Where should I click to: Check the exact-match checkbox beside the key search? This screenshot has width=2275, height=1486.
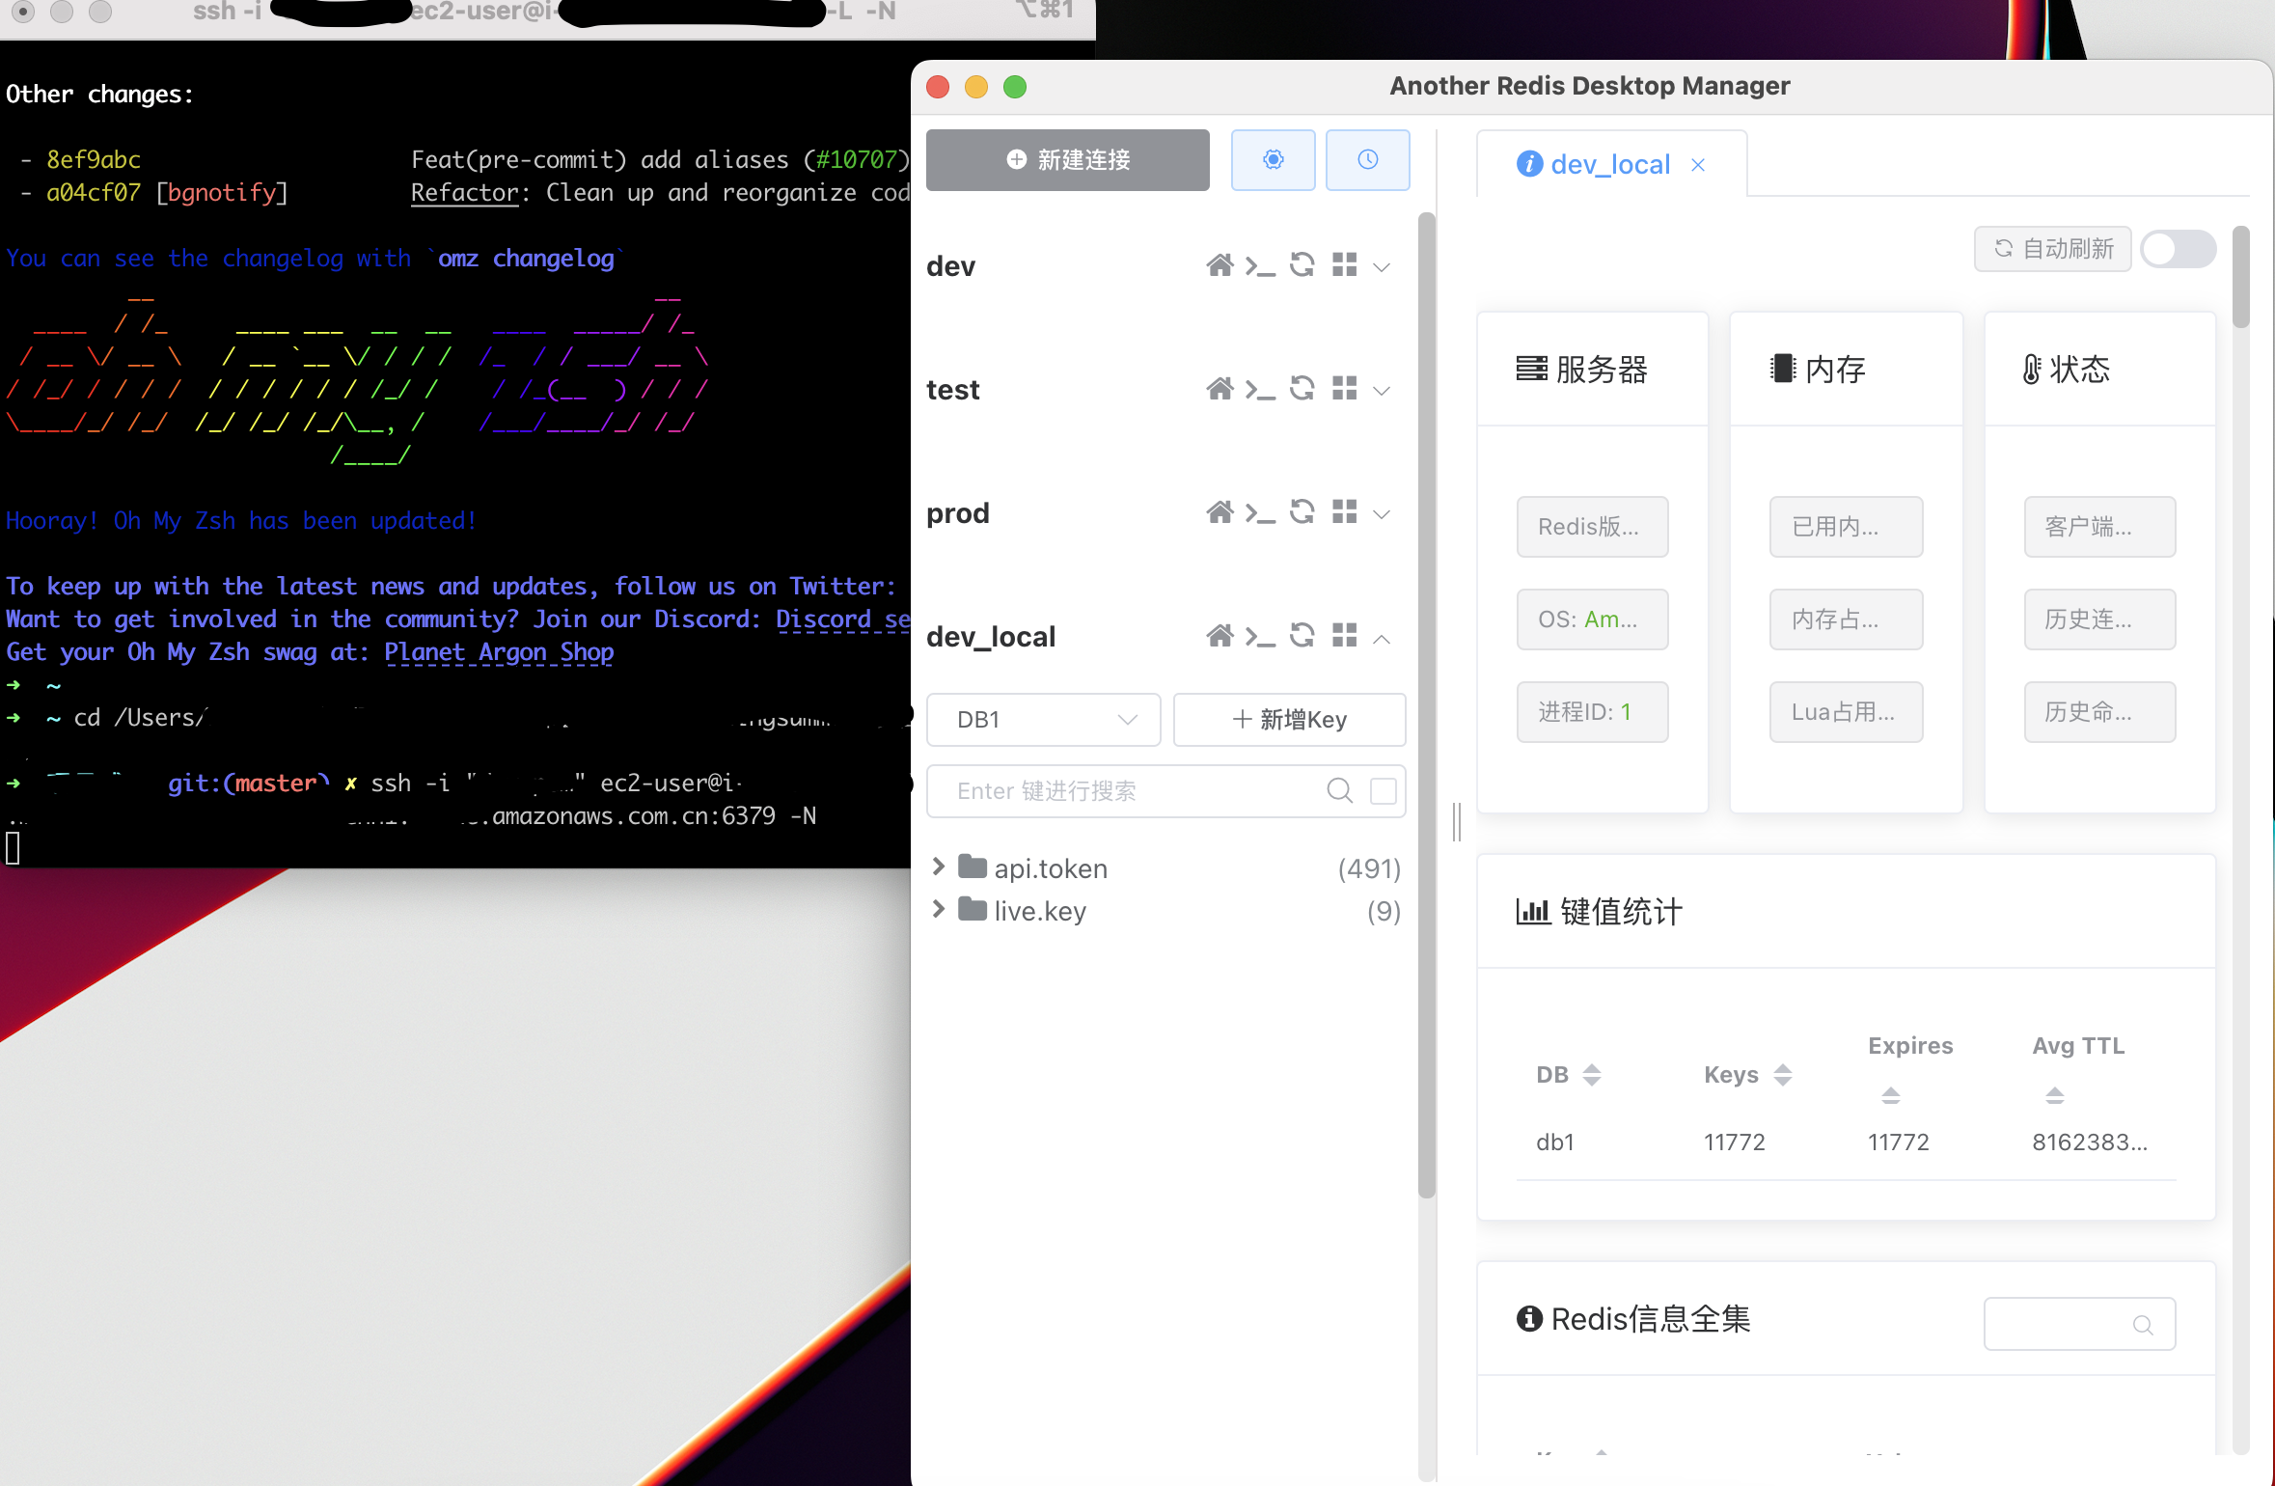click(x=1383, y=791)
